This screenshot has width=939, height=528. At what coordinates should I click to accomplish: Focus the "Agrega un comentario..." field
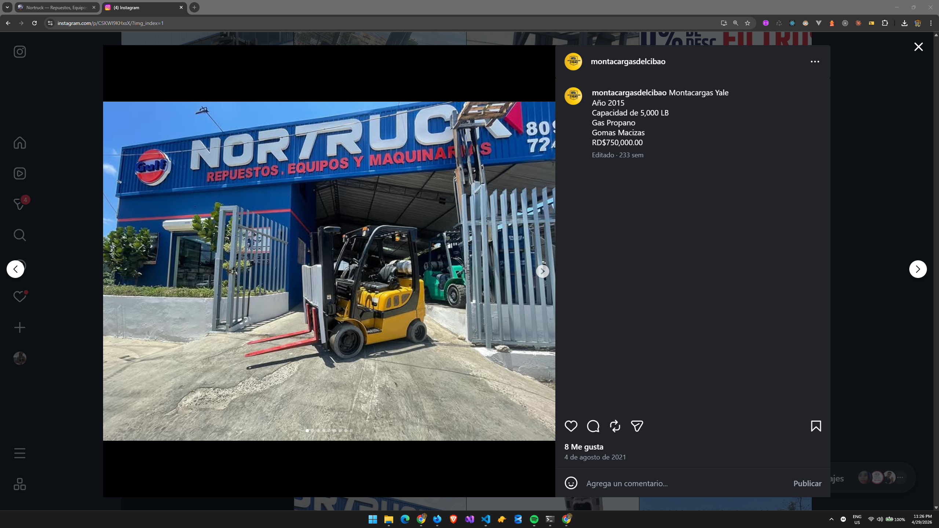point(686,483)
